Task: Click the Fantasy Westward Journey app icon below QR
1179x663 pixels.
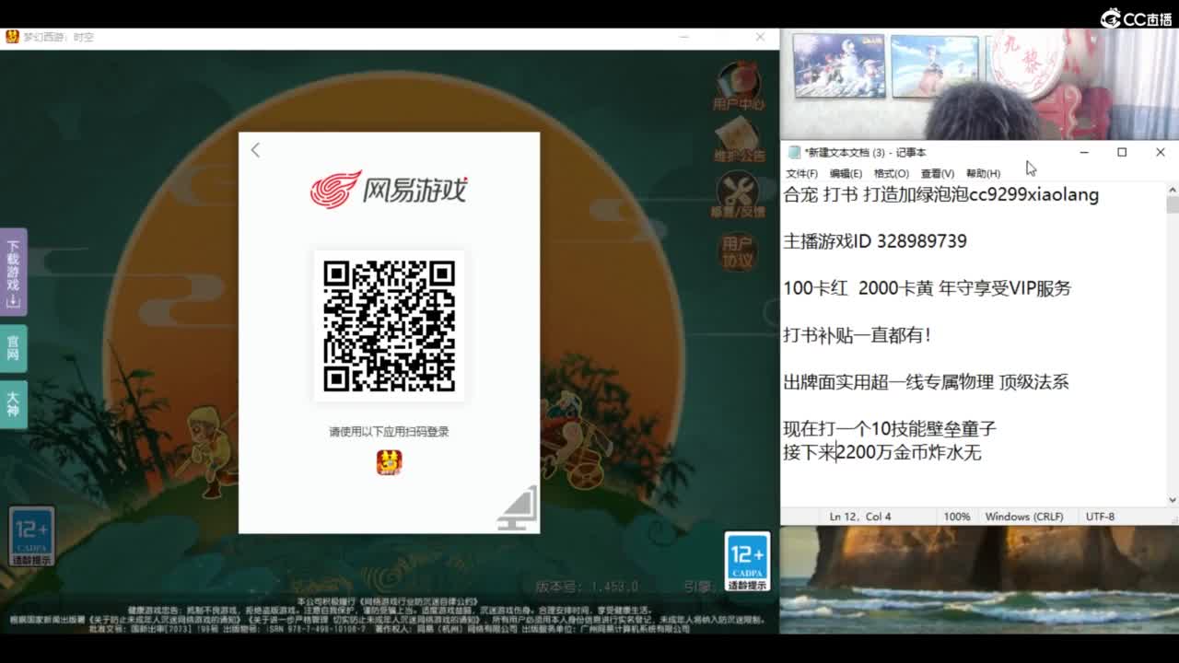Action: 389,462
